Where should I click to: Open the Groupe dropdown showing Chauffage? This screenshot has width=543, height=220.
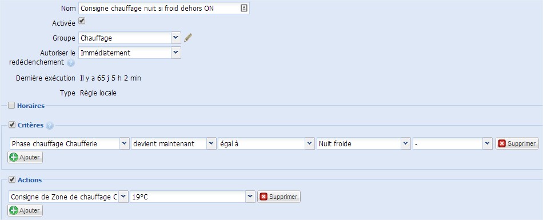click(x=130, y=38)
